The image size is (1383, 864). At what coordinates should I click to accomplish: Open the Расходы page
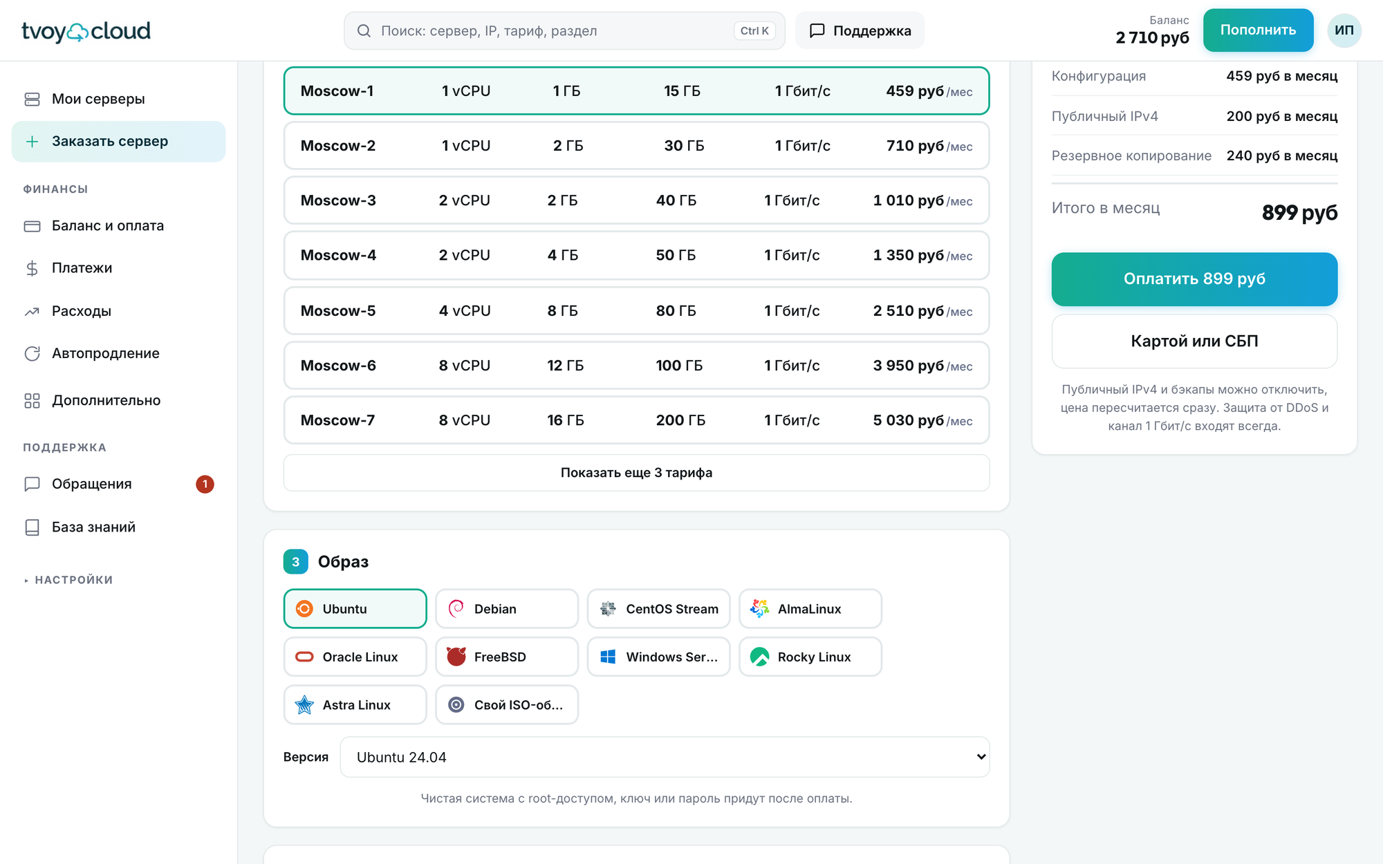(x=118, y=311)
